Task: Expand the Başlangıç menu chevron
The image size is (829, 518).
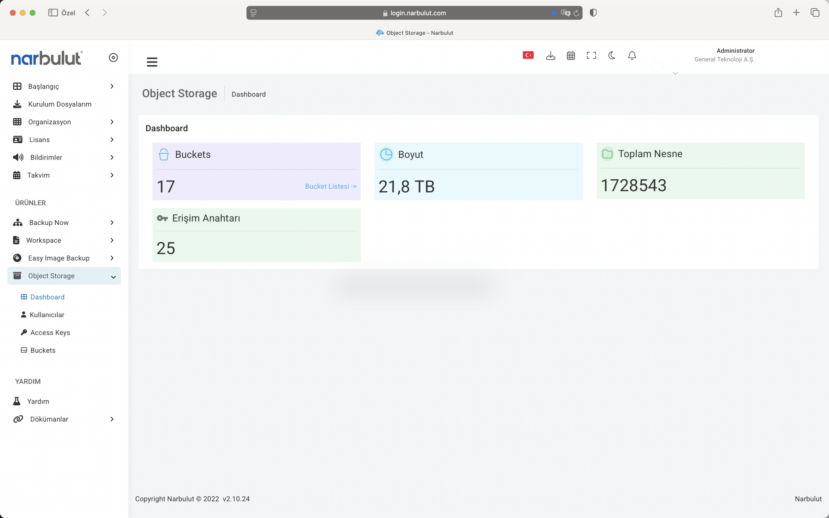Action: coord(112,86)
